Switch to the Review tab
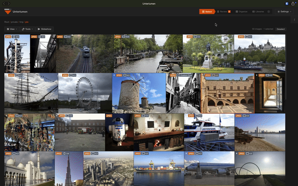 coord(224,12)
